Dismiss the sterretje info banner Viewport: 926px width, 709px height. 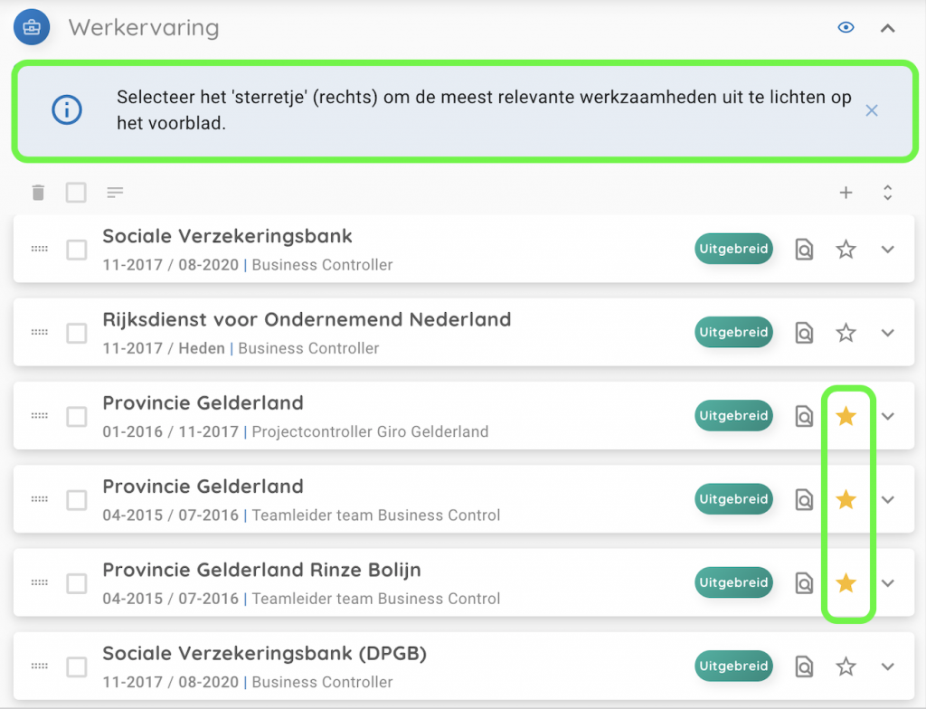click(872, 110)
